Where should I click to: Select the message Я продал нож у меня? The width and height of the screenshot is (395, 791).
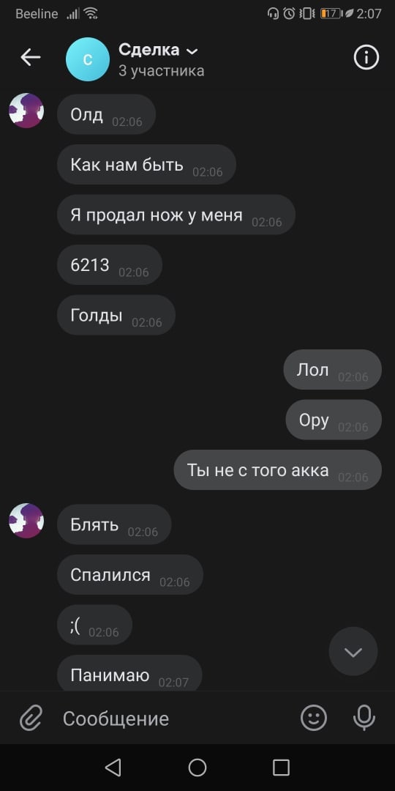tap(176, 215)
